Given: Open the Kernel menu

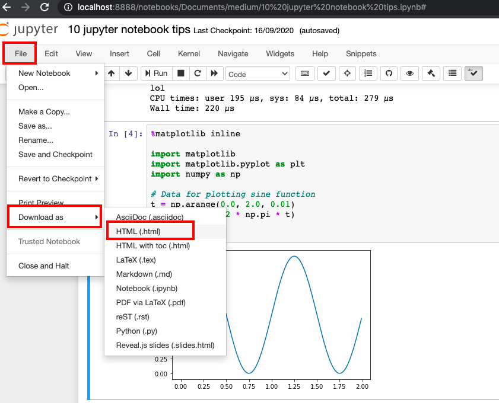Looking at the screenshot, I should coord(189,54).
